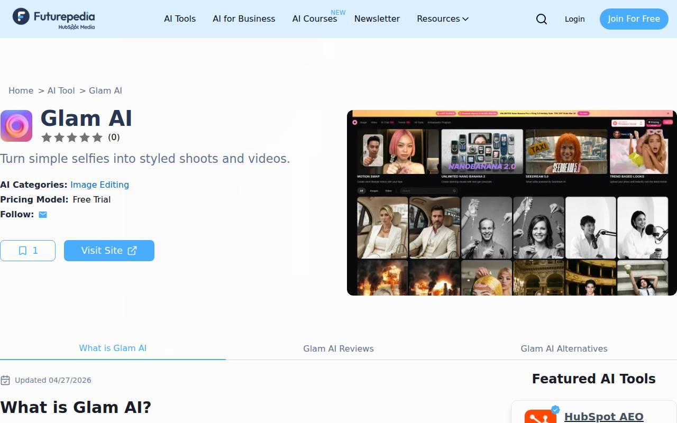Viewport: 677px width, 423px height.
Task: Click the Join For Free button
Action: pos(634,19)
